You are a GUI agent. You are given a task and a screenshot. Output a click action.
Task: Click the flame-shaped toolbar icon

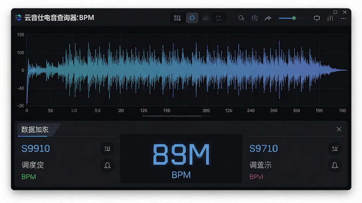coord(205,18)
